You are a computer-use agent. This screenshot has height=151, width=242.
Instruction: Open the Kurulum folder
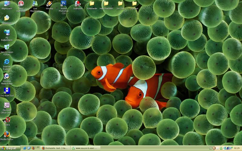(x=134, y=4)
